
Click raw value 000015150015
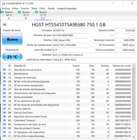[x=123, y=124]
